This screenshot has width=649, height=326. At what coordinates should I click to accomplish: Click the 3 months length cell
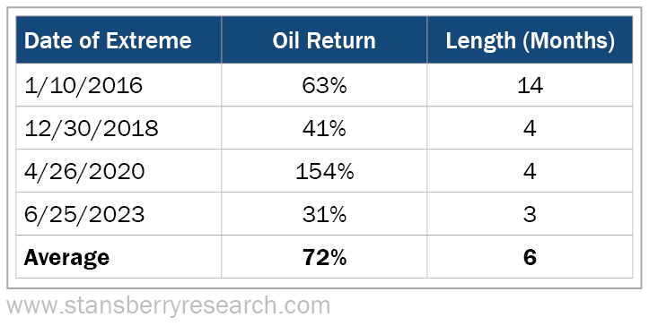coord(530,214)
